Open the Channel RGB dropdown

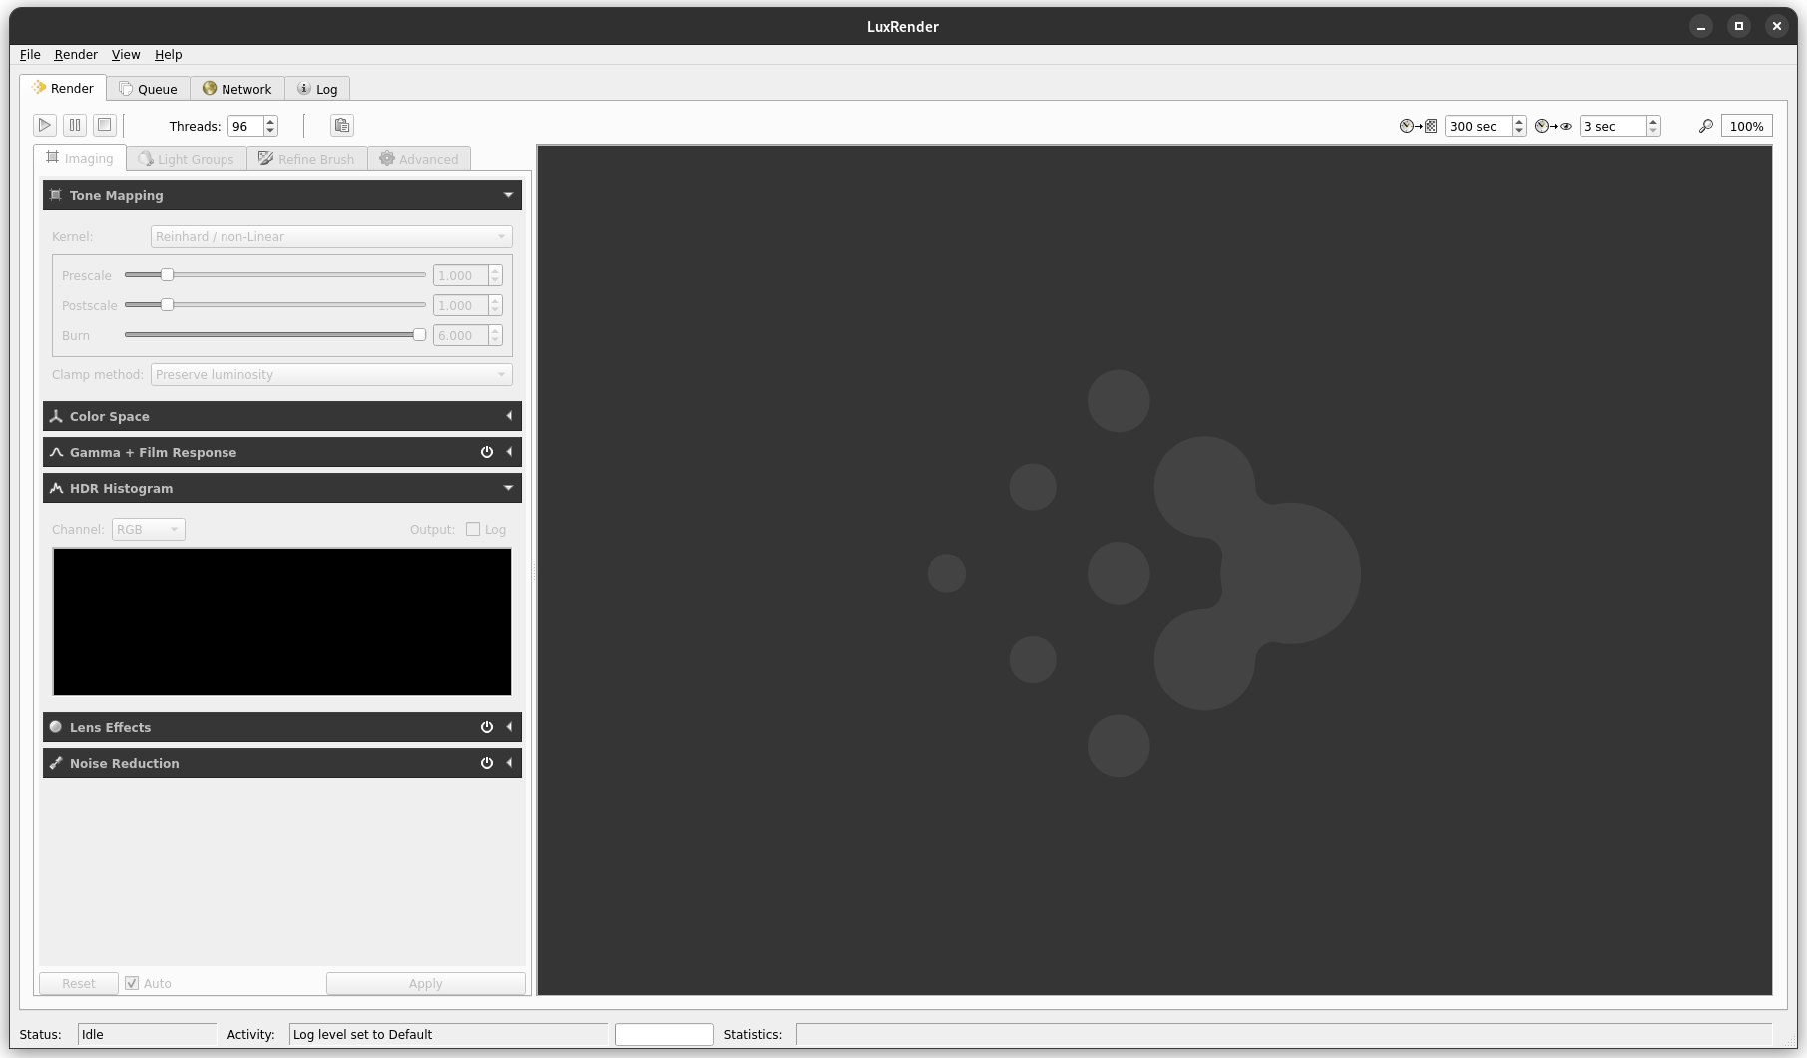tap(148, 529)
